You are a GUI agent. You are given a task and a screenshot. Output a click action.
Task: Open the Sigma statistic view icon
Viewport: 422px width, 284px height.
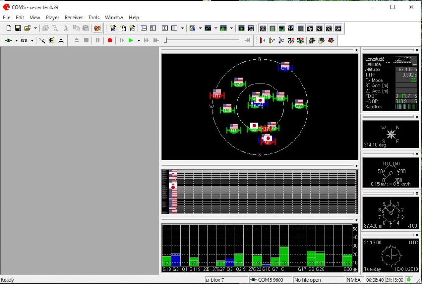164,28
